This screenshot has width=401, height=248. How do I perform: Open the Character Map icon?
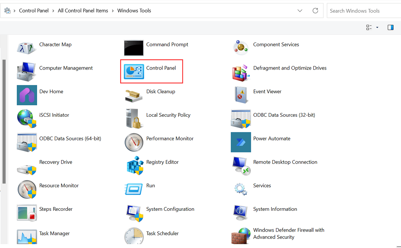pyautogui.click(x=27, y=48)
